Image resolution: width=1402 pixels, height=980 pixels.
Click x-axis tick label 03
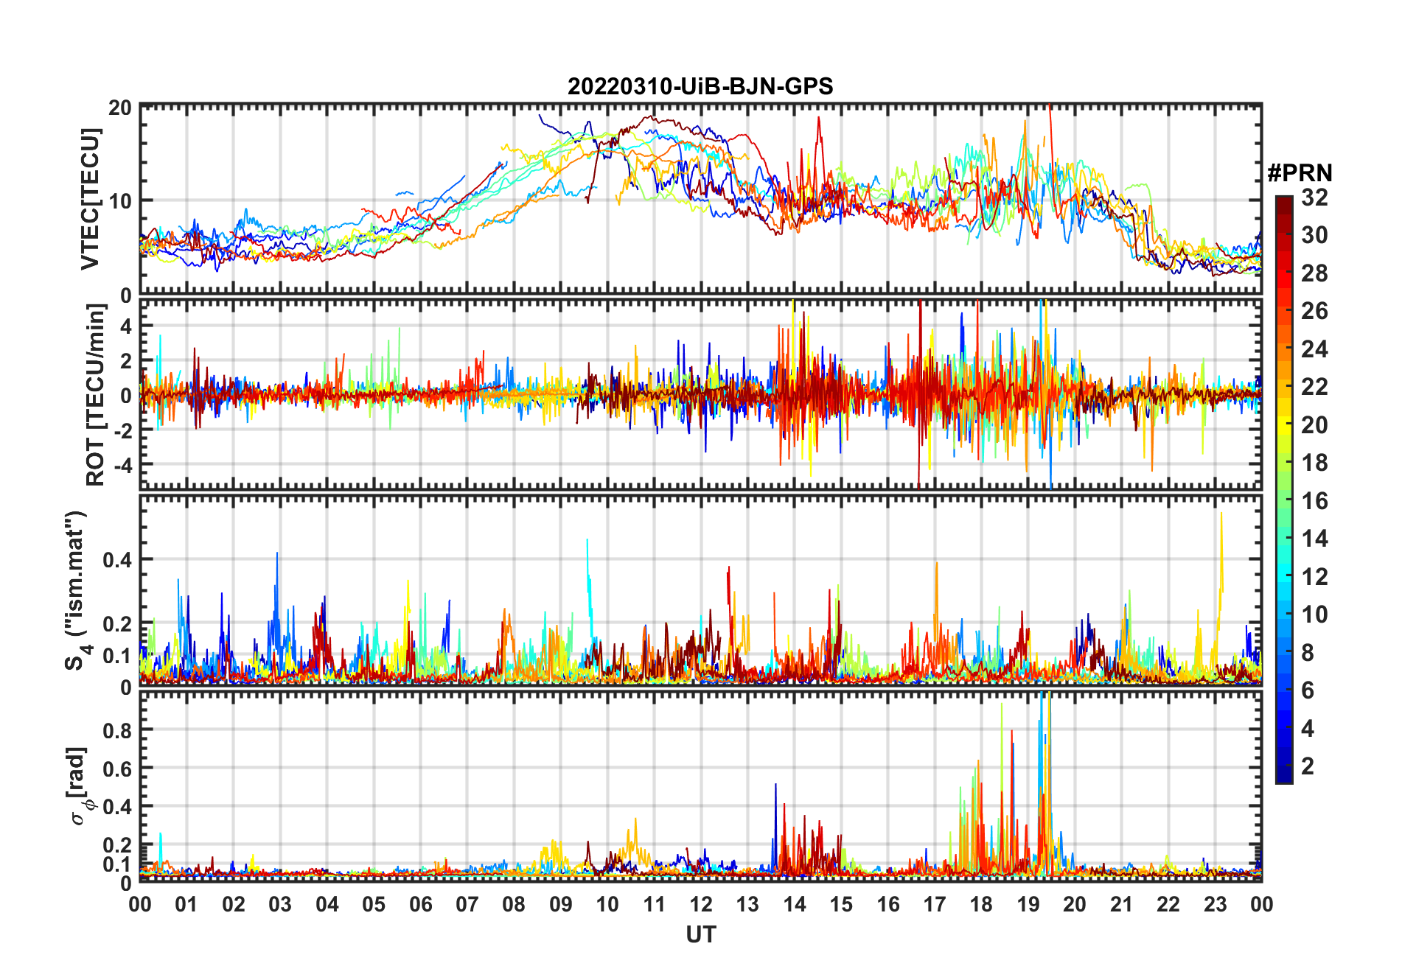tap(280, 904)
